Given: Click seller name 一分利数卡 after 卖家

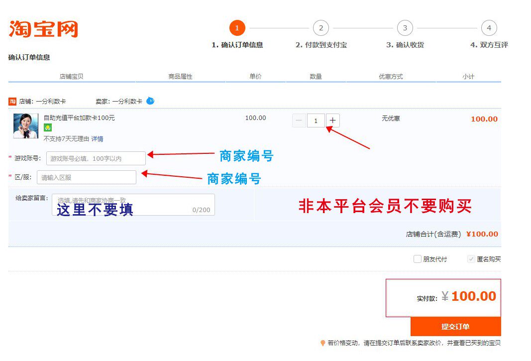Looking at the screenshot, I should pos(127,102).
